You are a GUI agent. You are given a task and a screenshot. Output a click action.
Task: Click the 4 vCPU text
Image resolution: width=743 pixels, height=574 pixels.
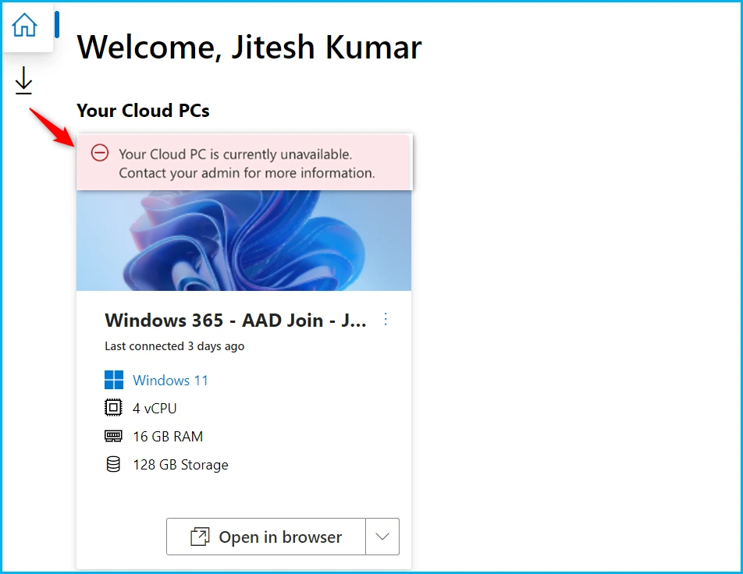click(155, 408)
